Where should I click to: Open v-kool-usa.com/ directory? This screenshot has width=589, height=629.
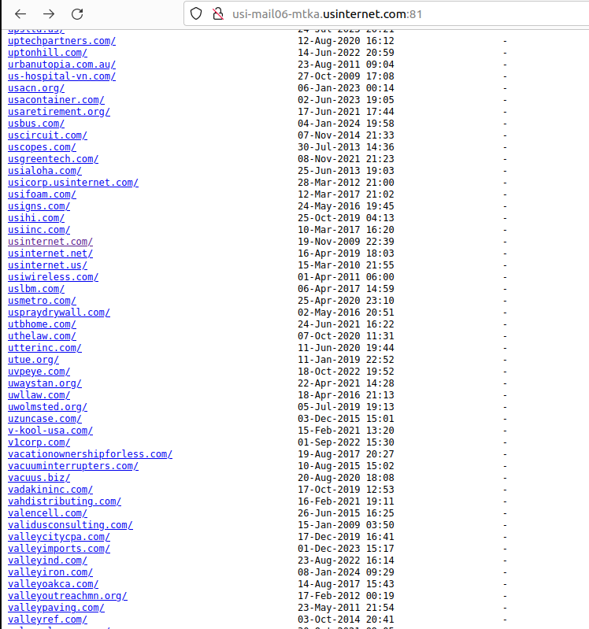50,431
